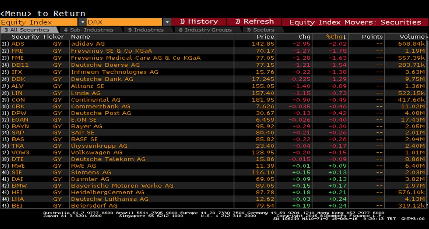The image size is (429, 229).
Task: Click Deutsche Boerse AG name
Action: pyautogui.click(x=105, y=65)
